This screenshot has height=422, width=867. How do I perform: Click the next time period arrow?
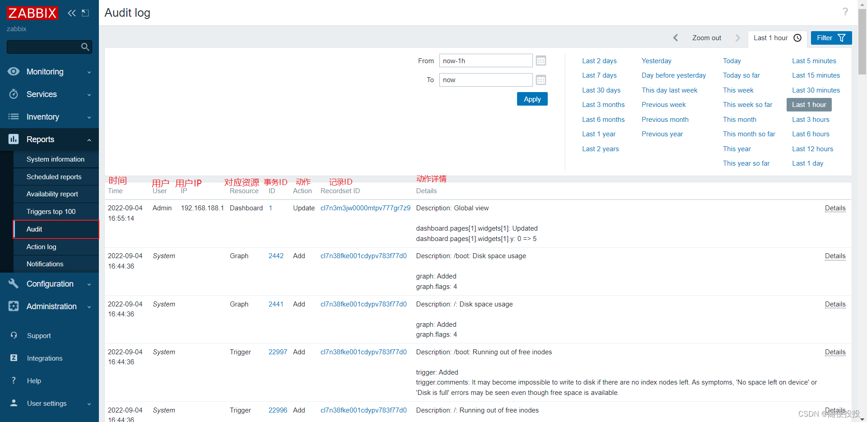(737, 38)
